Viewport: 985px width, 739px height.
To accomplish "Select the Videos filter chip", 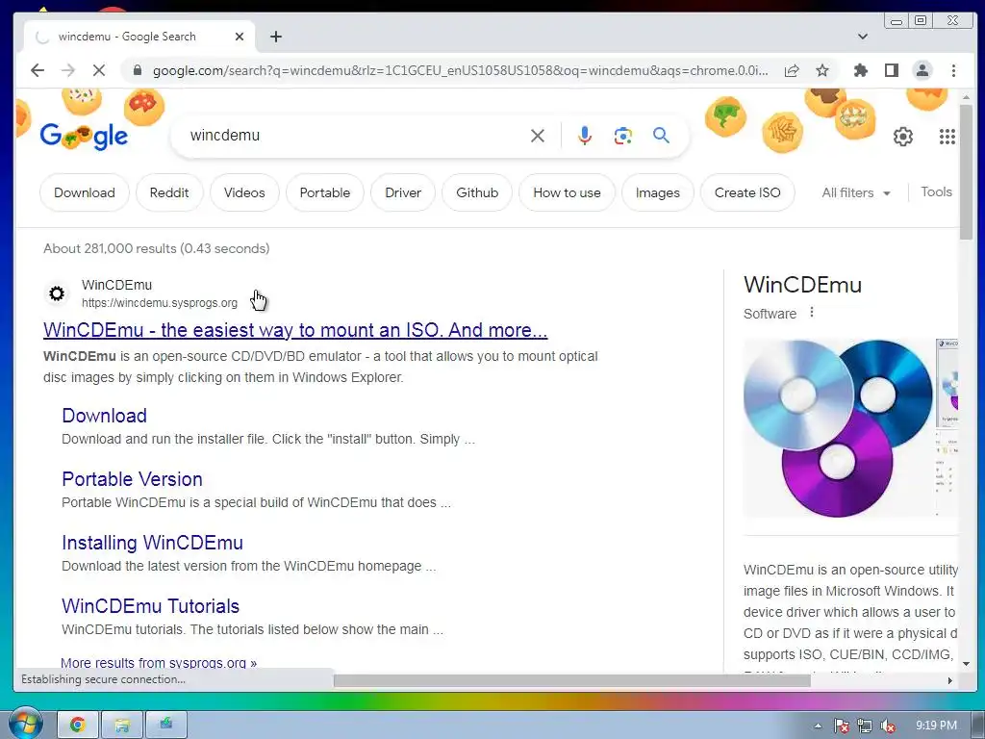I will coord(244,192).
